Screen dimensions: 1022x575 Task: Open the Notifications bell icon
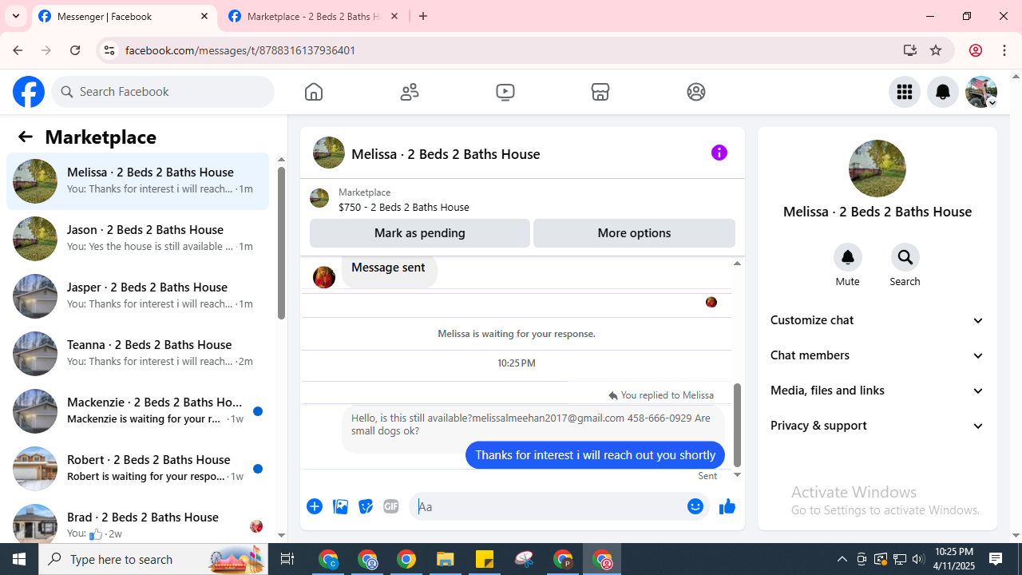[943, 92]
